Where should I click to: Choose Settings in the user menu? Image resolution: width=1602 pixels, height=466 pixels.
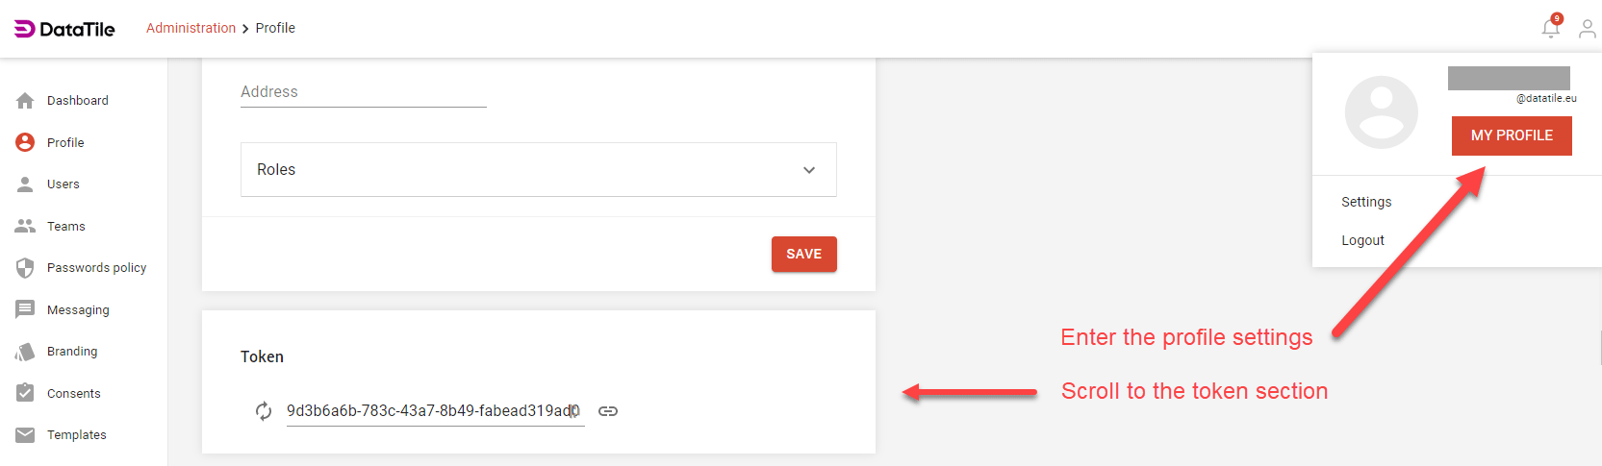(x=1366, y=202)
